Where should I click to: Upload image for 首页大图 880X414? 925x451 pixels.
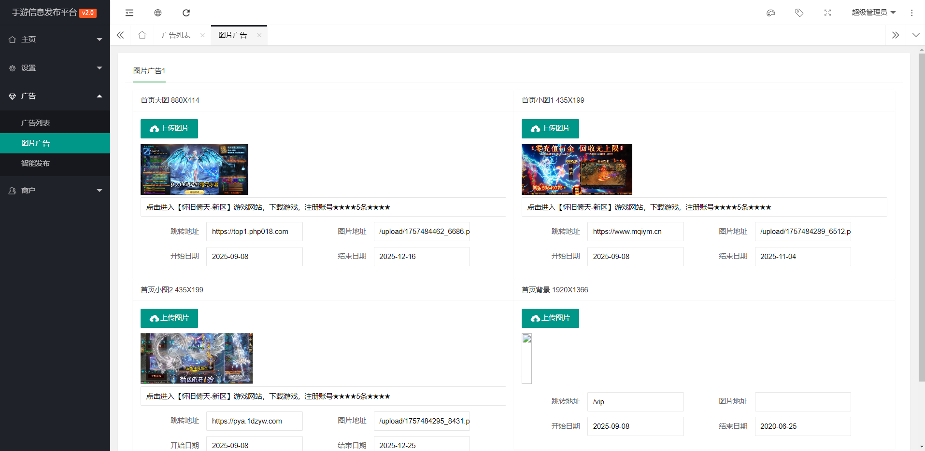169,129
